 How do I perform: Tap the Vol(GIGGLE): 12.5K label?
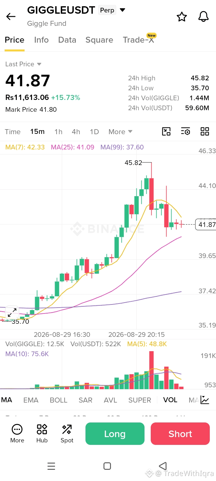coord(35,344)
